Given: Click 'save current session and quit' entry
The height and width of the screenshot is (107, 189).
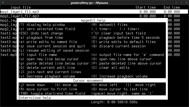Looking at the screenshot, I should click(52, 46).
